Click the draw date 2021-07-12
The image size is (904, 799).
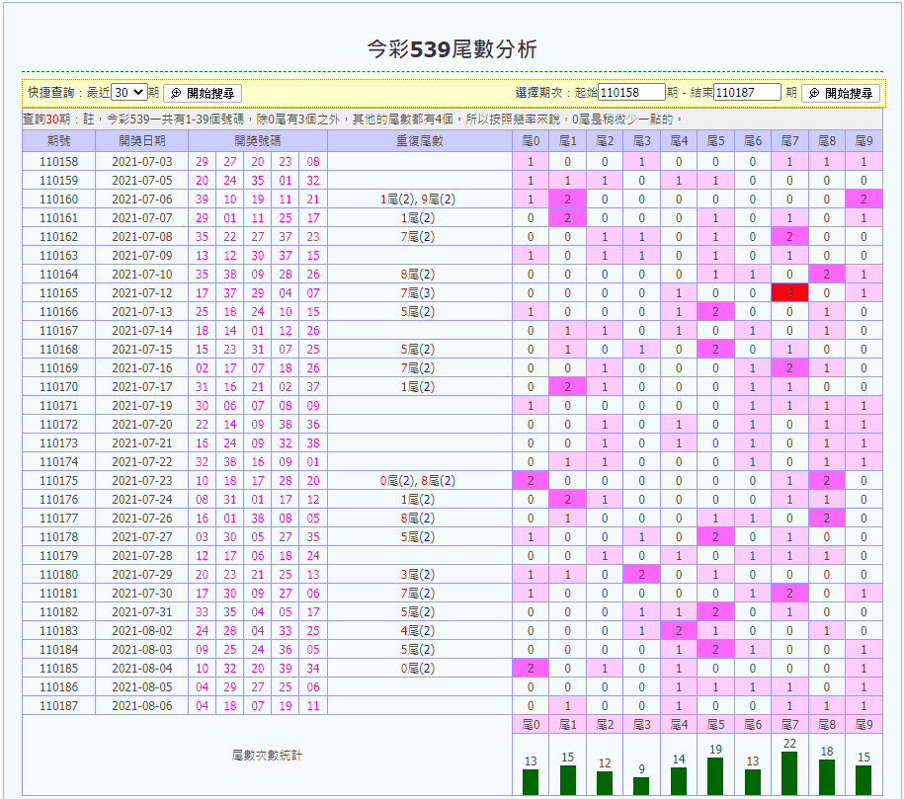coord(142,293)
